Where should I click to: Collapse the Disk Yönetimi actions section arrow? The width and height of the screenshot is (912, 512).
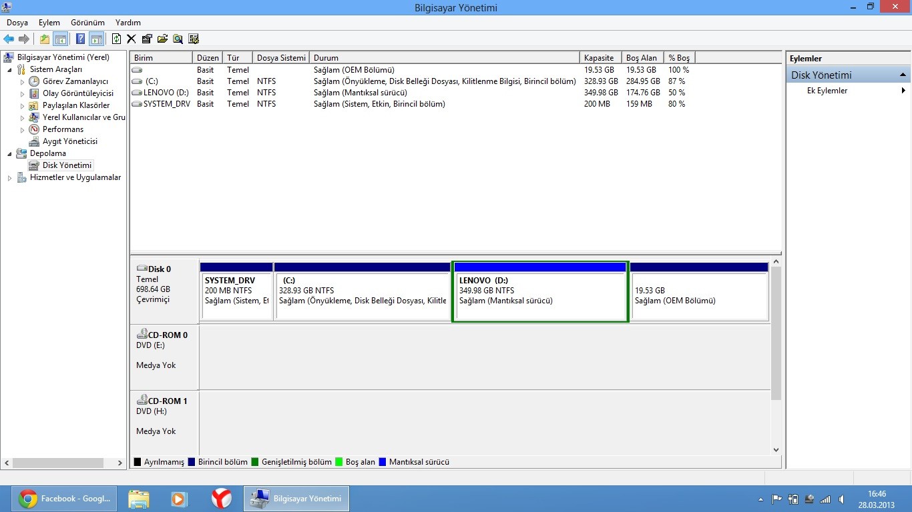903,75
